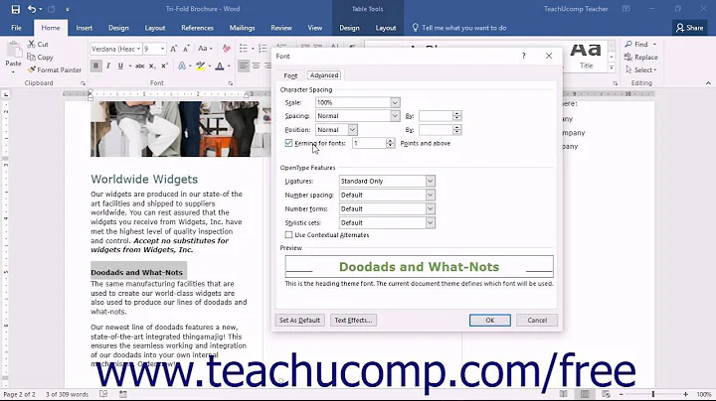716x401 pixels.
Task: Open the Number spacing dropdown
Action: click(431, 195)
